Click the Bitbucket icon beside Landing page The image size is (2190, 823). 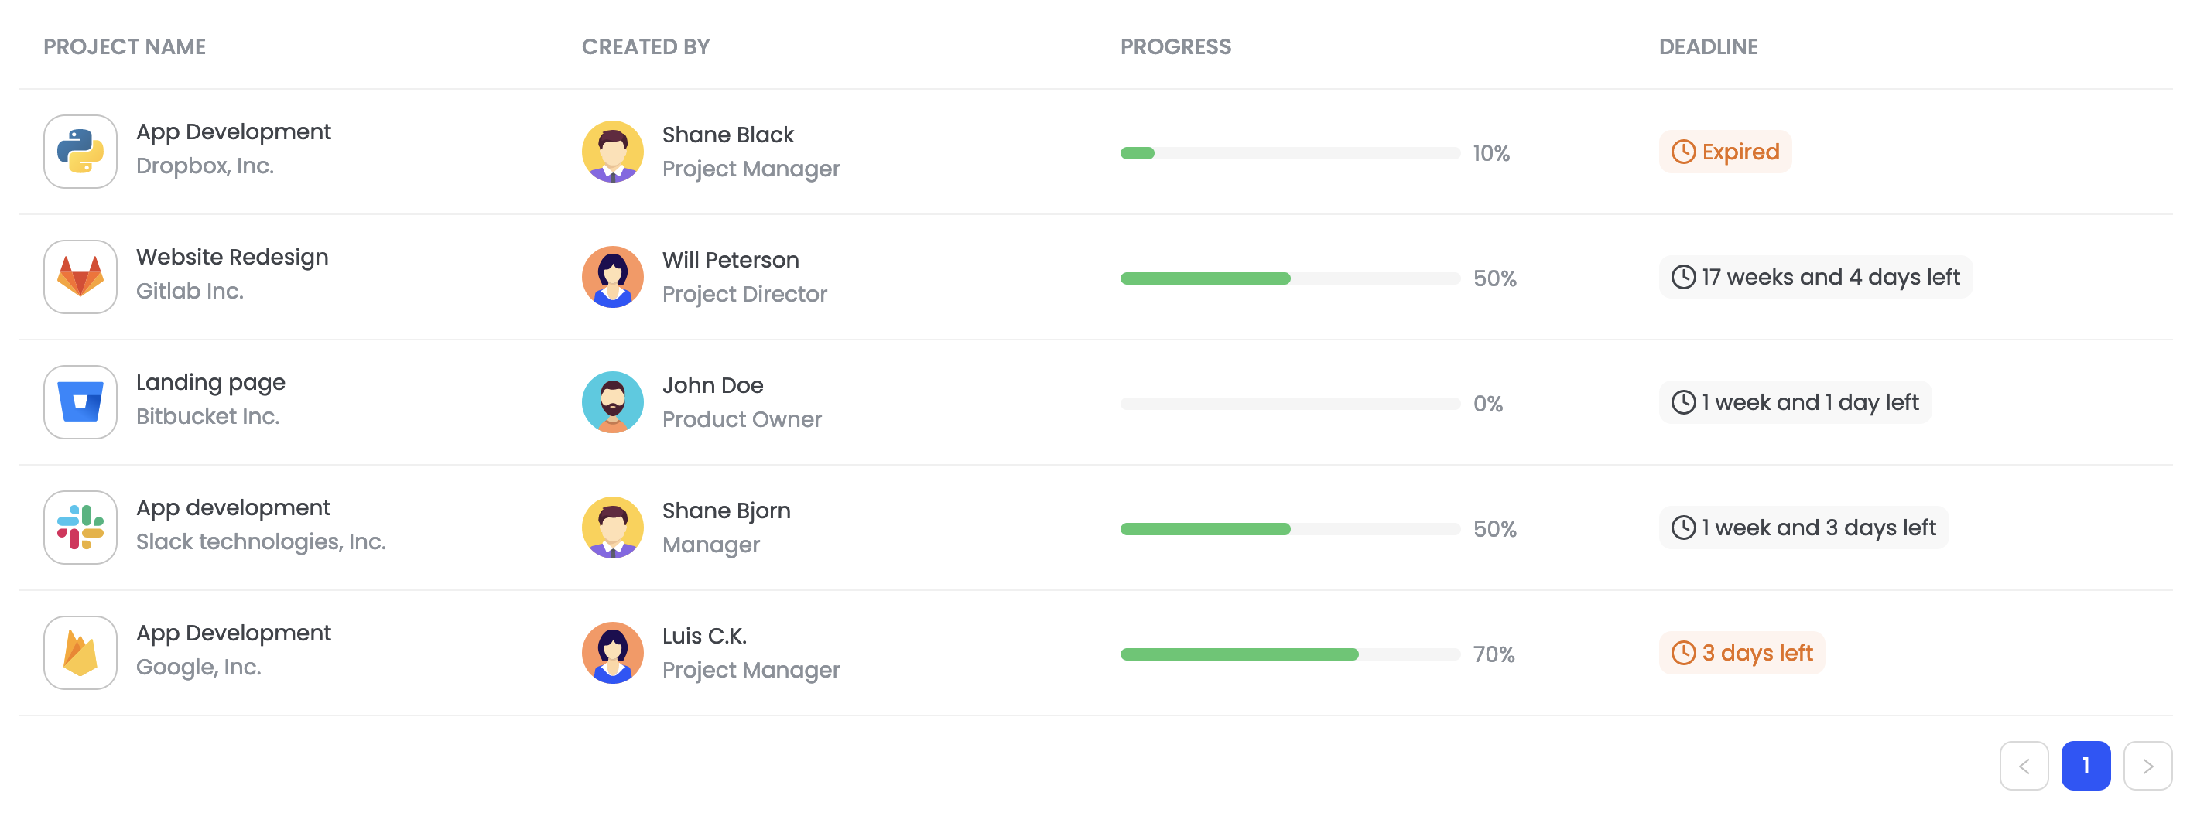coord(80,401)
